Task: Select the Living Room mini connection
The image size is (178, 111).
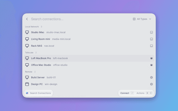Action: click(x=89, y=39)
